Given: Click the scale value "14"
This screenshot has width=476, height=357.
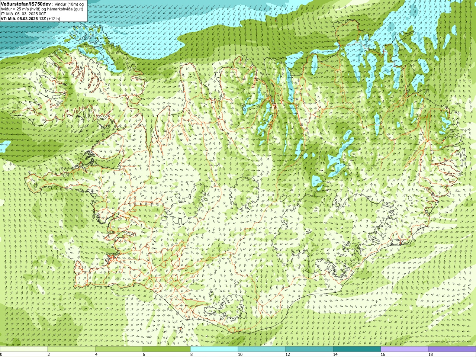Looking at the screenshot, I should (x=335, y=355).
